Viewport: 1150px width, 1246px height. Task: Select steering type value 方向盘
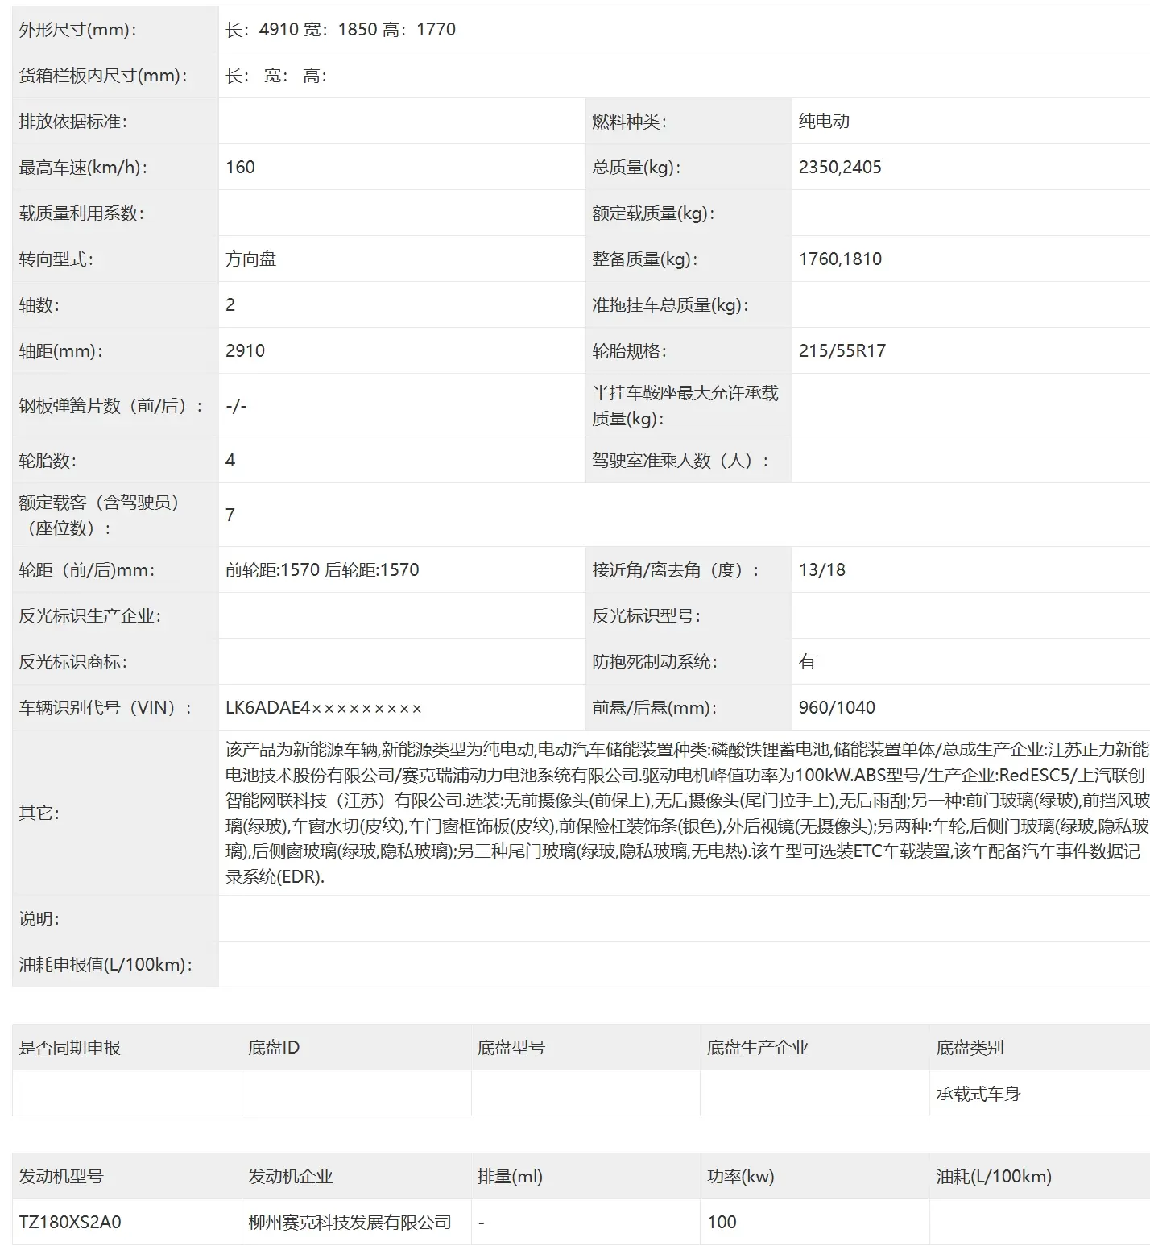pos(251,259)
